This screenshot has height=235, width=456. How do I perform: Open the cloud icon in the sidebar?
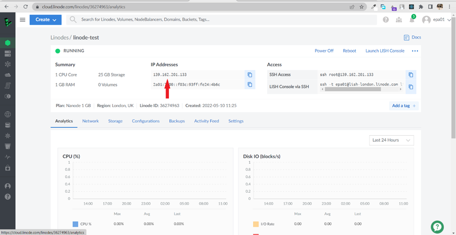click(x=8, y=75)
